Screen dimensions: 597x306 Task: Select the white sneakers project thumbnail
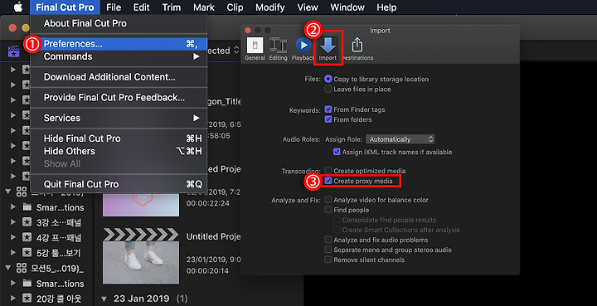coord(141,256)
